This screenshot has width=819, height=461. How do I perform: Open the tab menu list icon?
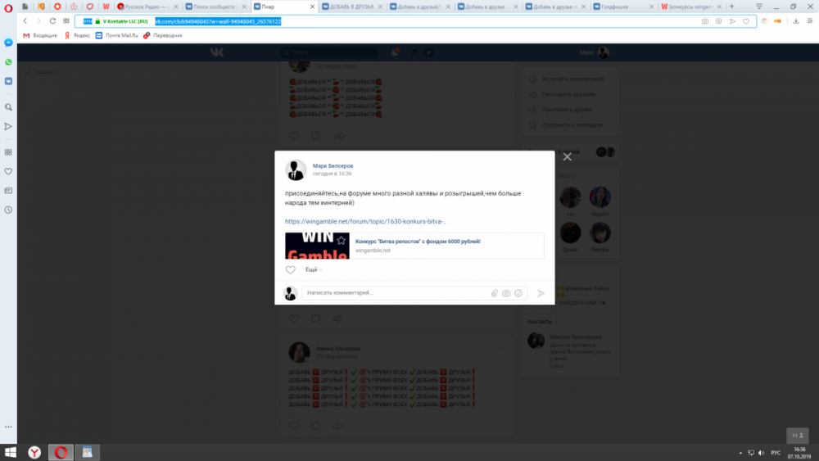pos(759,7)
